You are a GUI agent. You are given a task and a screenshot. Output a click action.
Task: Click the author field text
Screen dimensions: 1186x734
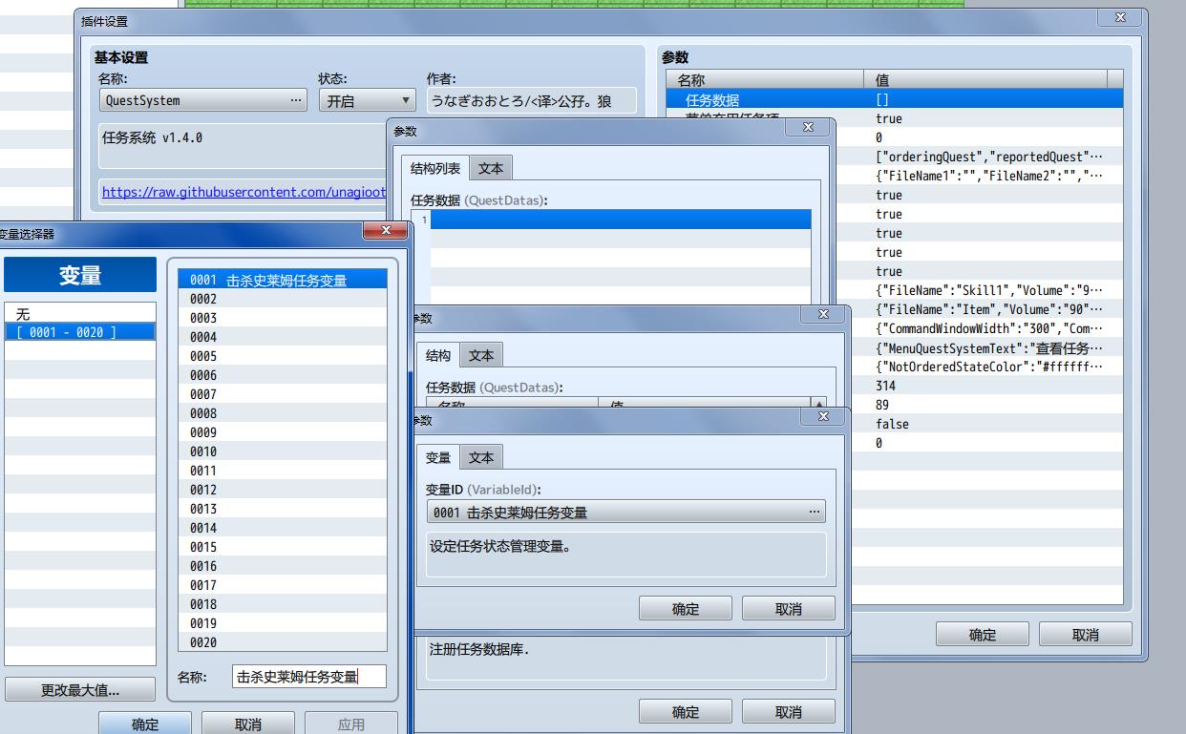click(531, 100)
